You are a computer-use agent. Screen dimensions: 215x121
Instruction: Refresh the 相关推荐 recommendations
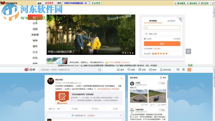click(163, 78)
